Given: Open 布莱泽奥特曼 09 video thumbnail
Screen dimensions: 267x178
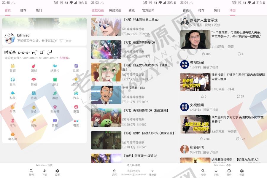Looking at the screenshot, I should 106,50.
